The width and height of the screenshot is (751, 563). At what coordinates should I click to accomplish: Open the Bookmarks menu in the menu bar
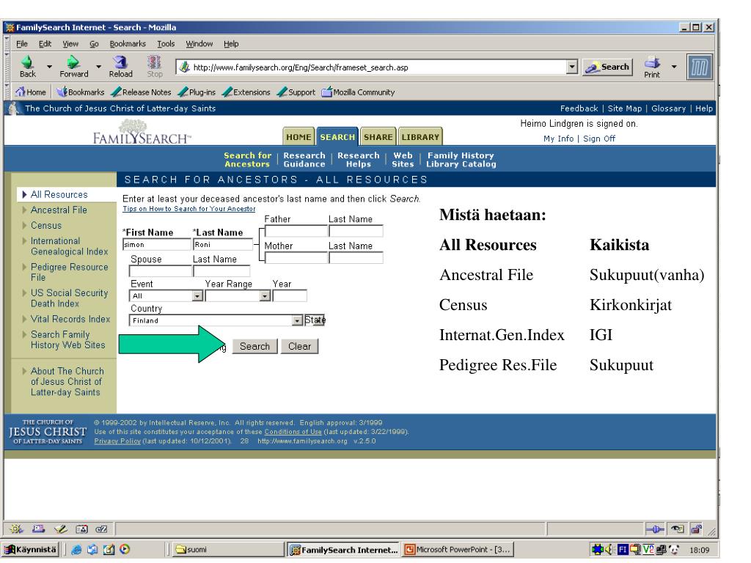click(128, 43)
